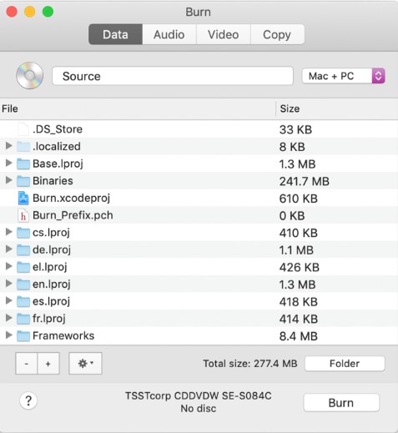Image resolution: width=398 pixels, height=433 pixels.
Task: Click the de.lproj folder icon
Action: point(23,250)
